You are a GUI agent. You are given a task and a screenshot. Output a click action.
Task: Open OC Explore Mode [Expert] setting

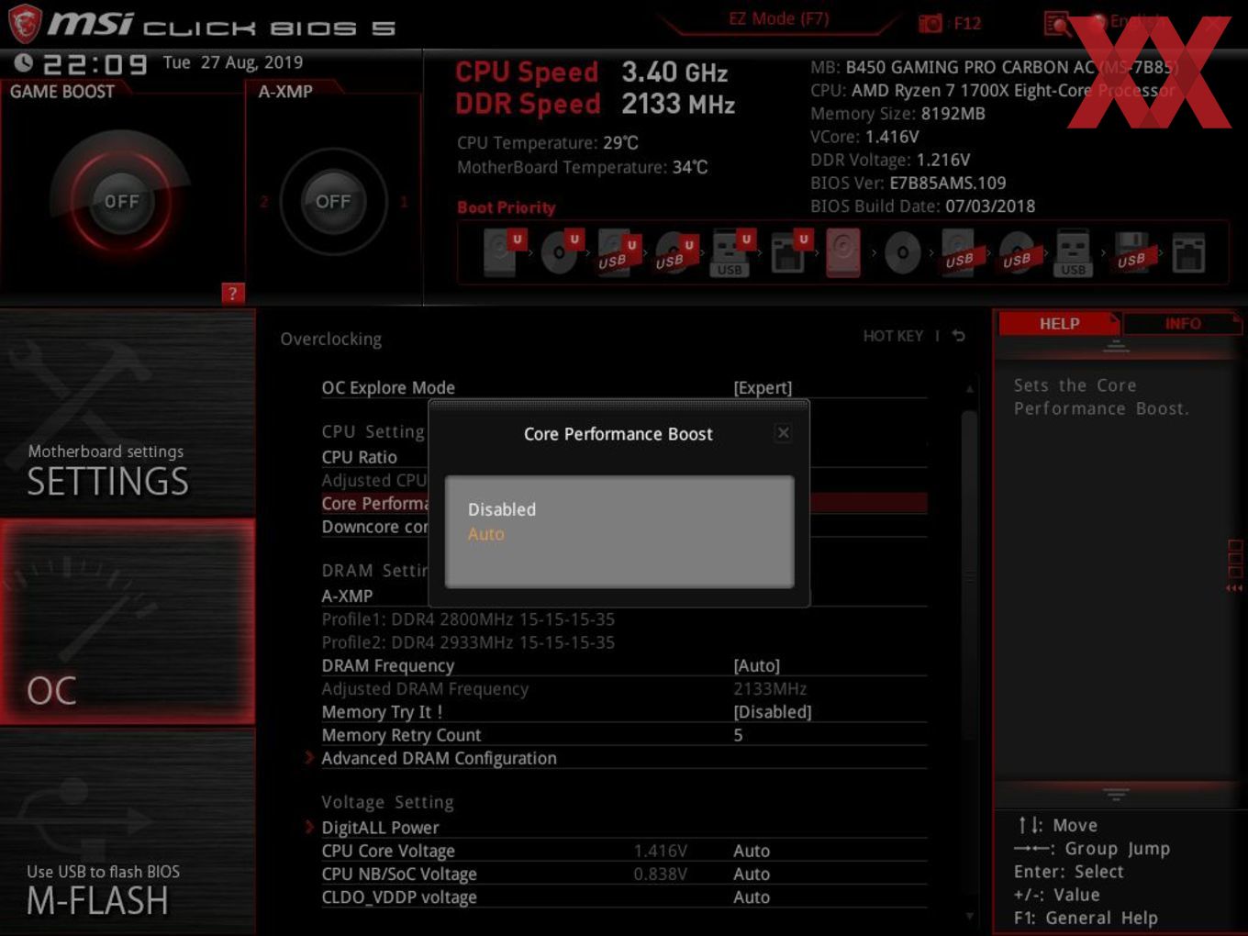click(624, 387)
